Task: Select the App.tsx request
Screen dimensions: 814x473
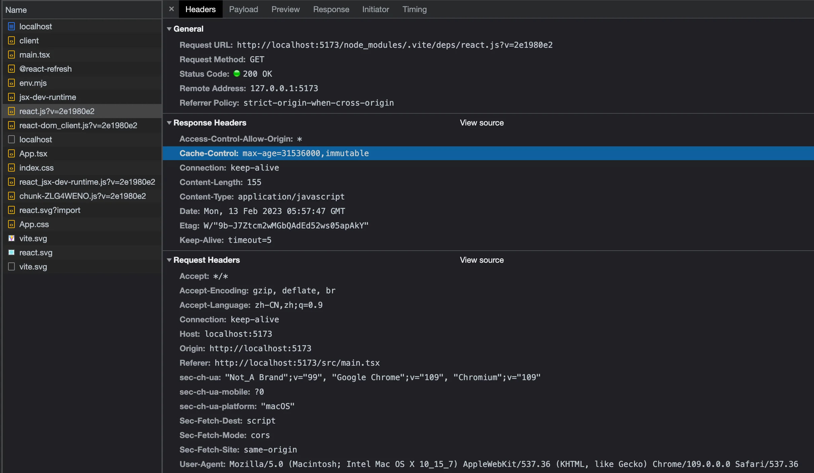Action: [82, 153]
